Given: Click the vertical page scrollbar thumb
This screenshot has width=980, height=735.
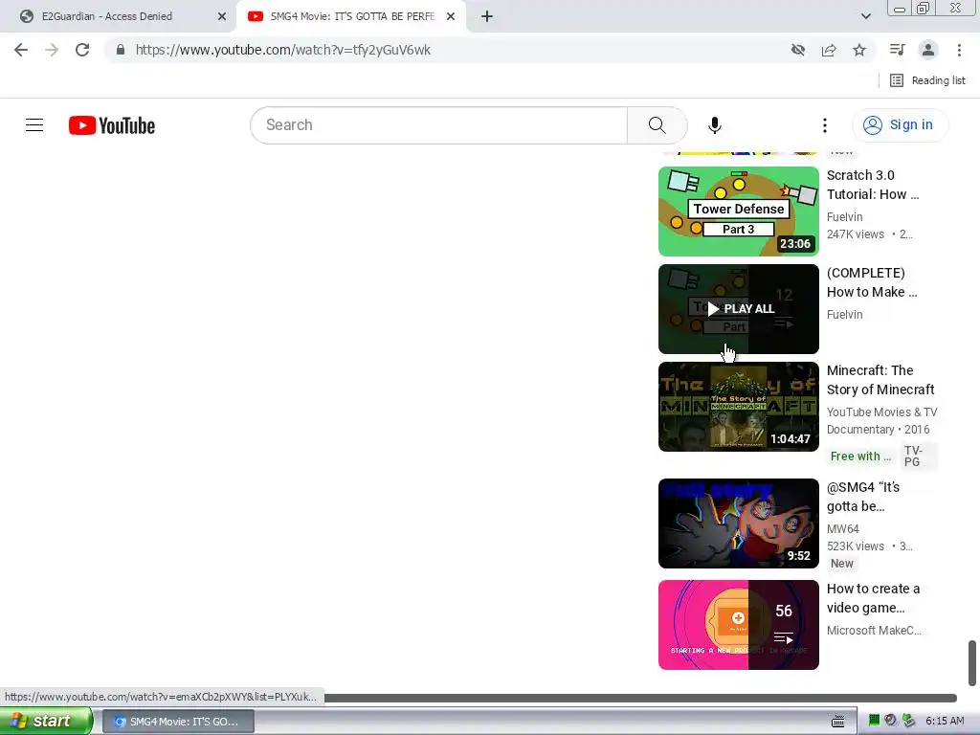Looking at the screenshot, I should pyautogui.click(x=972, y=662).
